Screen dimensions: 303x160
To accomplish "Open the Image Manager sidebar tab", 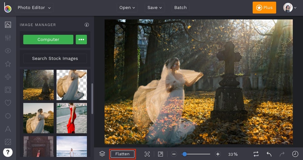I will pyautogui.click(x=8, y=25).
